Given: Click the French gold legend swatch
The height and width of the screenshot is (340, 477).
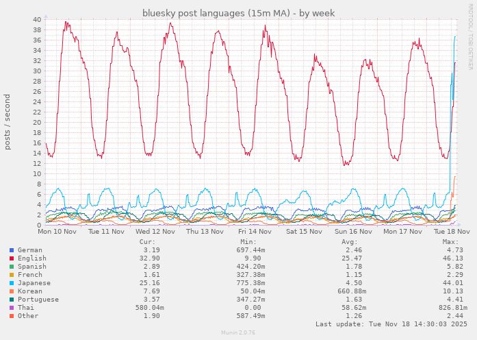Looking at the screenshot, I should tap(12, 275).
